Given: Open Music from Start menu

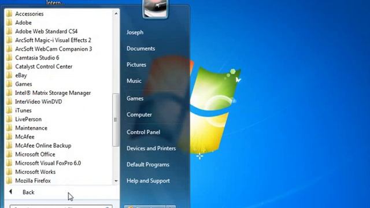Looking at the screenshot, I should coord(134,81).
